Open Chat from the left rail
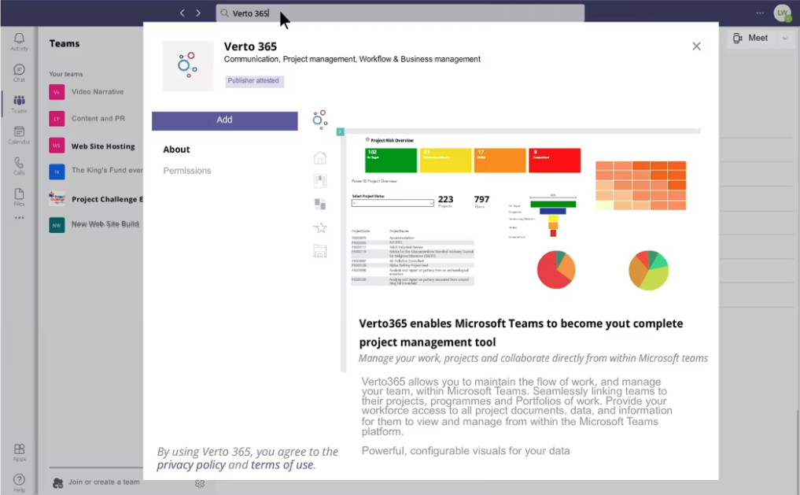The image size is (800, 495). [19, 71]
